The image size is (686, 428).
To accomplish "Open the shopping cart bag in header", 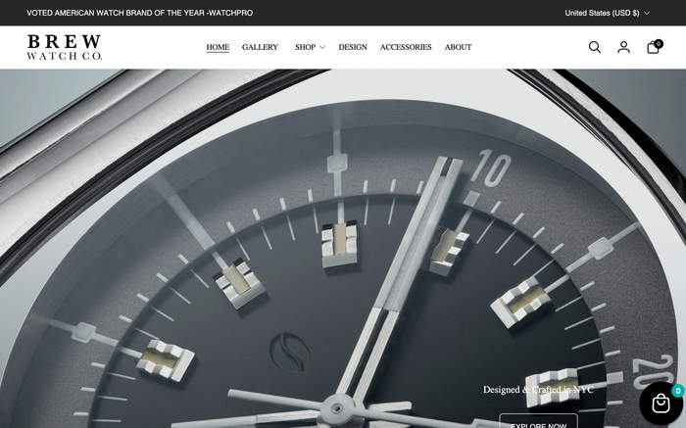I will click(x=654, y=47).
